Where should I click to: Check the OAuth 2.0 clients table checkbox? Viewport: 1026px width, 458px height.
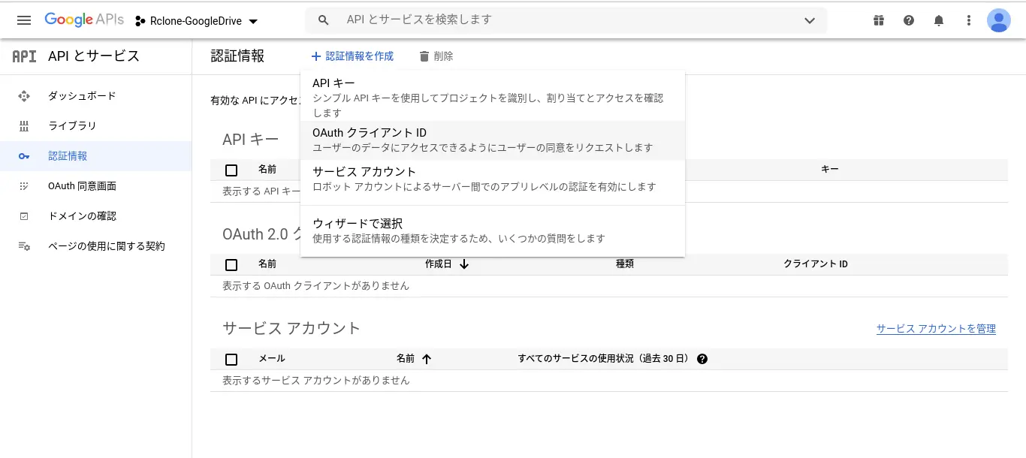click(x=231, y=264)
